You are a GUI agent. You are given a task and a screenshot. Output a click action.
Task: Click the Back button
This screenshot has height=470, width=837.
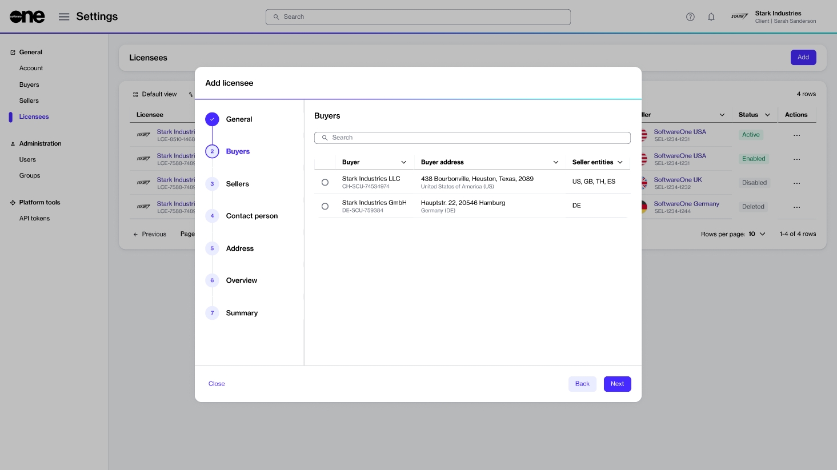(582, 384)
